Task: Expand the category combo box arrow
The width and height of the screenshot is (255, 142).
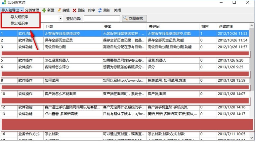Action: tap(60, 19)
